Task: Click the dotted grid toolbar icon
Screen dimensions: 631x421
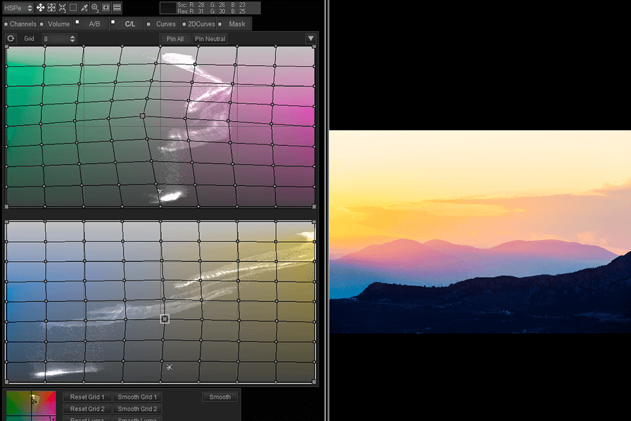Action: (x=117, y=7)
